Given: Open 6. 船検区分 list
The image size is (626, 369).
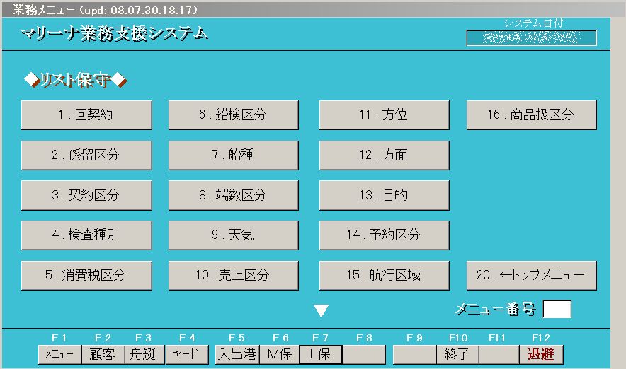Looking at the screenshot, I should point(233,115).
